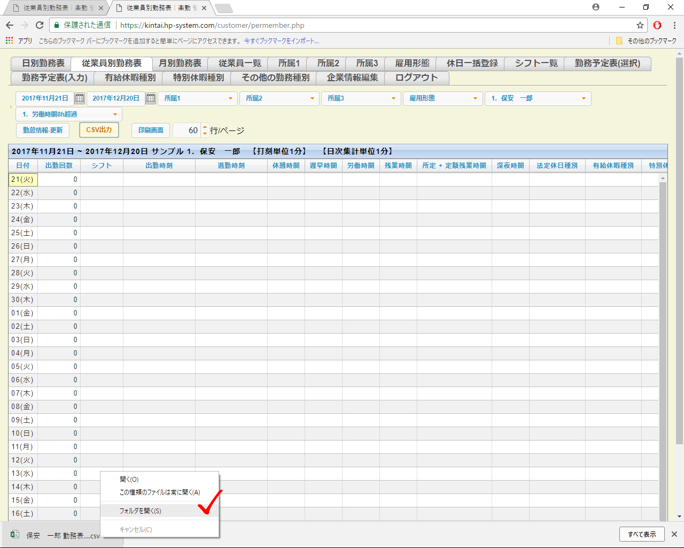This screenshot has width=684, height=548.
Task: Click the browser reload page icon
Action: pyautogui.click(x=40, y=25)
